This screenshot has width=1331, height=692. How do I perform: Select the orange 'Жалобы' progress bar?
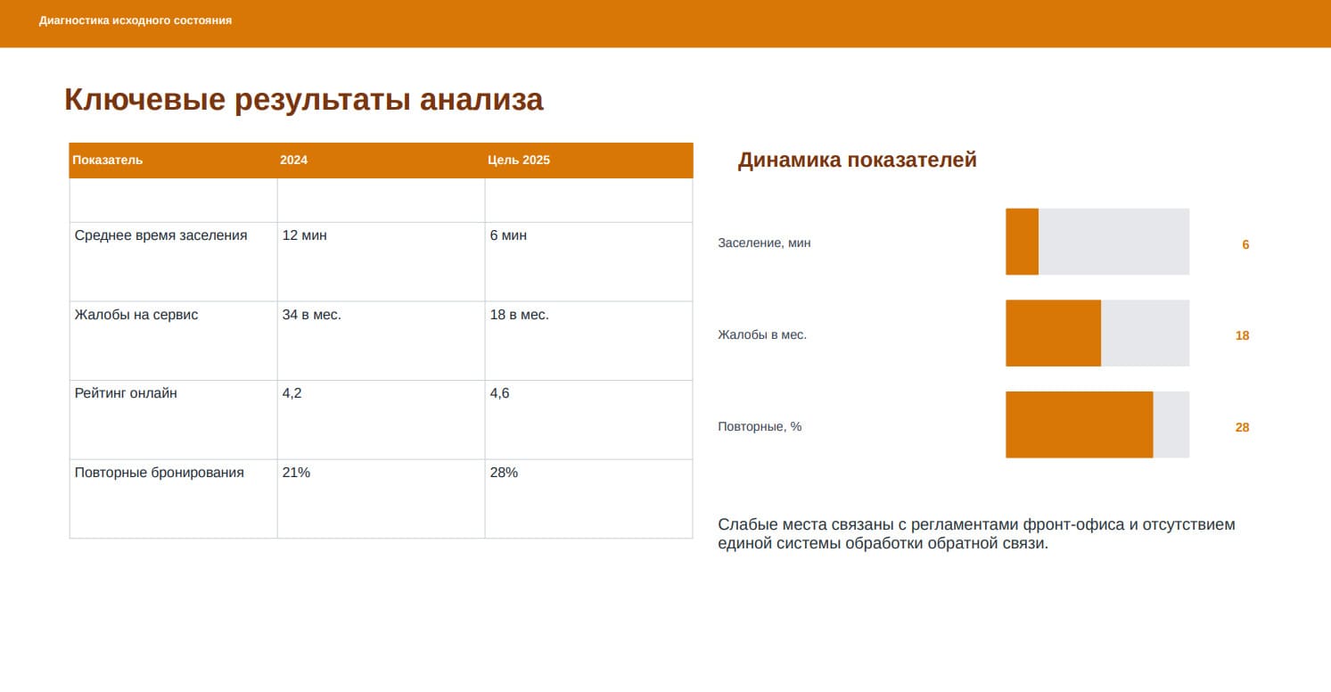[1053, 333]
